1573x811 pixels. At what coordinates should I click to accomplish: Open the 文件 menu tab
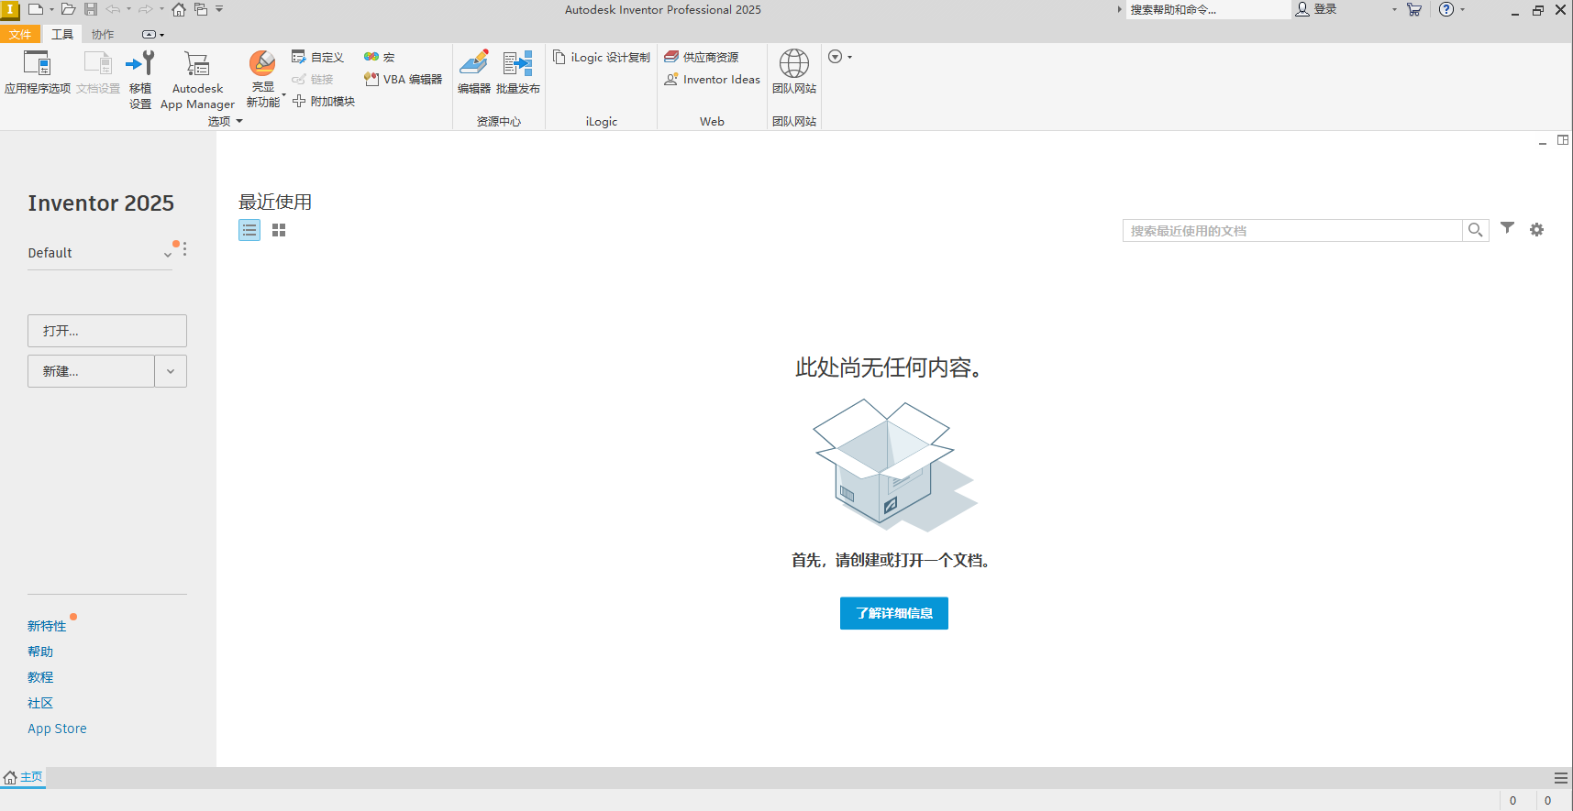pyautogui.click(x=19, y=35)
